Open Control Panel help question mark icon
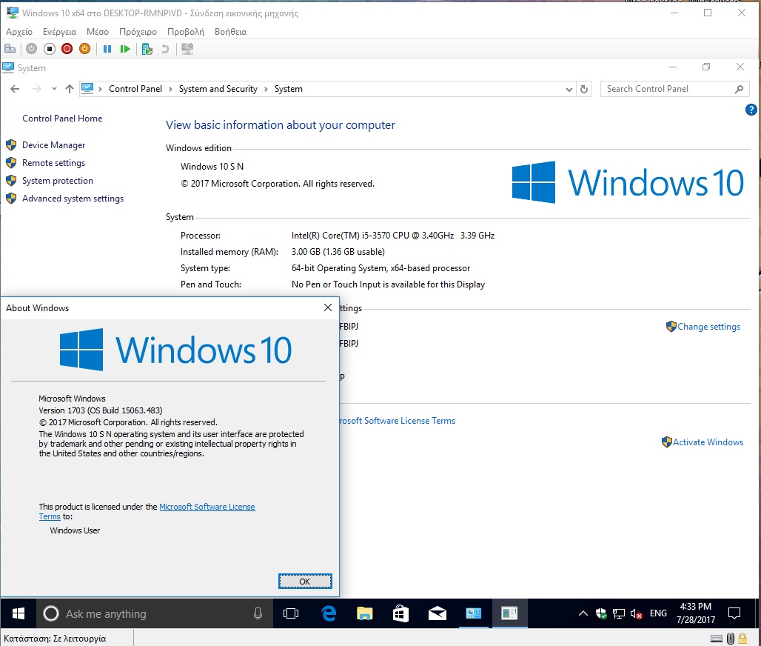This screenshot has height=646, width=761. 751,110
